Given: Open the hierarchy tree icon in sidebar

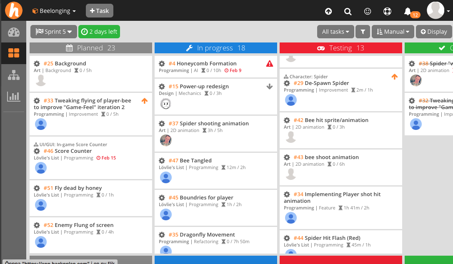Looking at the screenshot, I should 13,75.
